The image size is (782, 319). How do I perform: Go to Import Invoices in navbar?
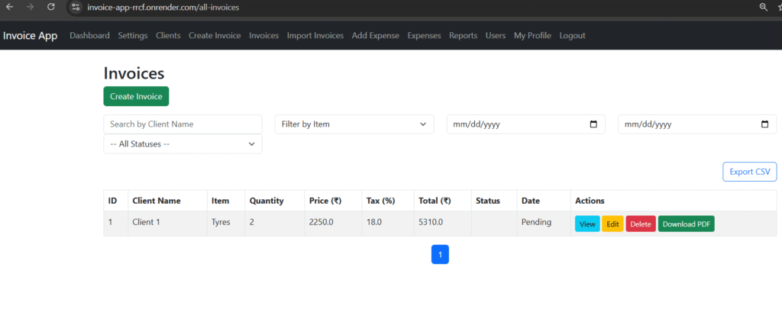tap(315, 35)
